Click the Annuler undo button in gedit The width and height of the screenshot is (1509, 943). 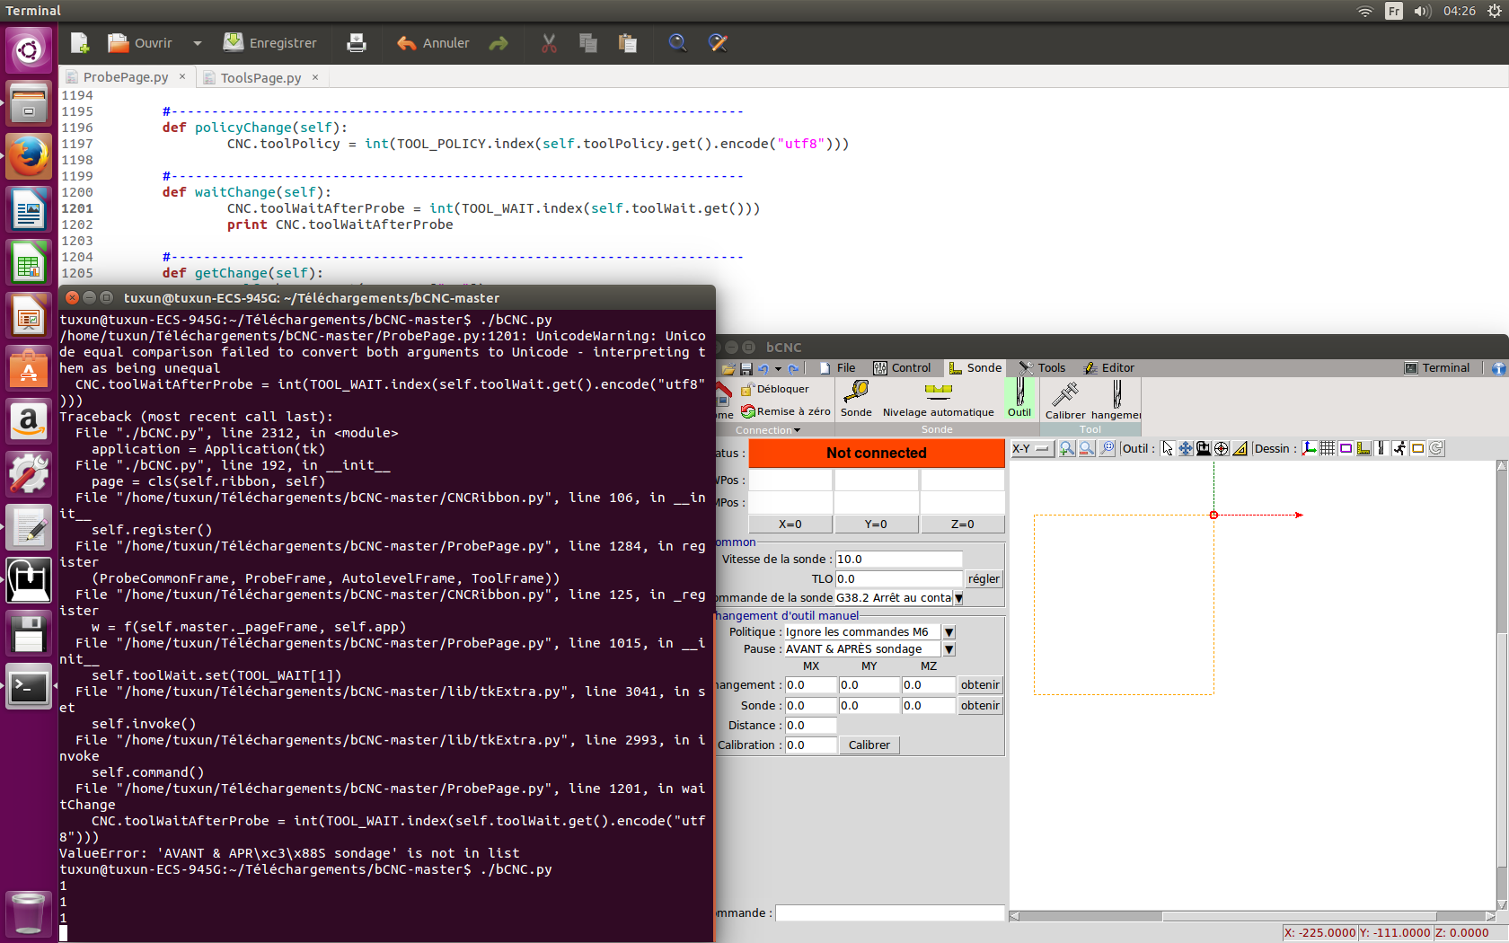(433, 42)
